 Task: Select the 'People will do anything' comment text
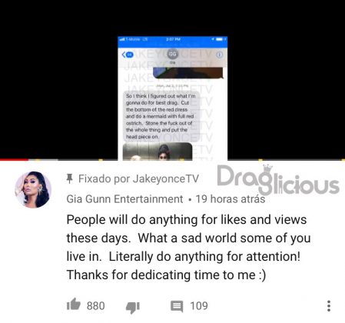(188, 247)
